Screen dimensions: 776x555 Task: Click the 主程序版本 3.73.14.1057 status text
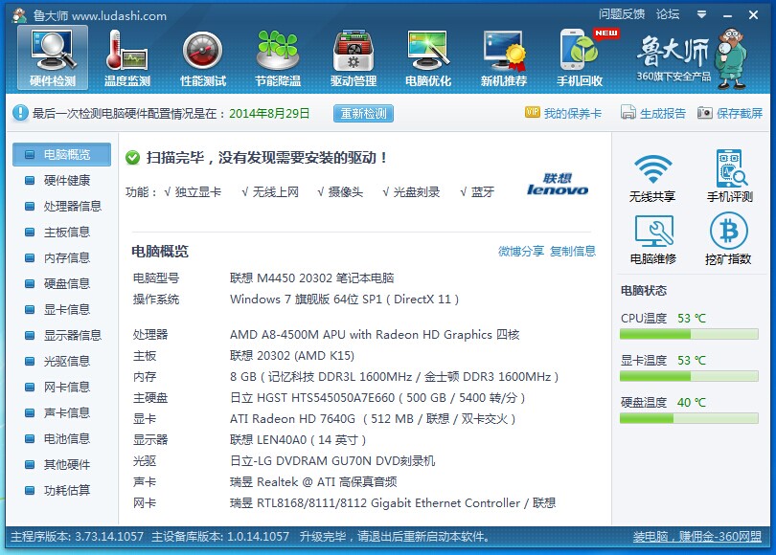(x=77, y=536)
